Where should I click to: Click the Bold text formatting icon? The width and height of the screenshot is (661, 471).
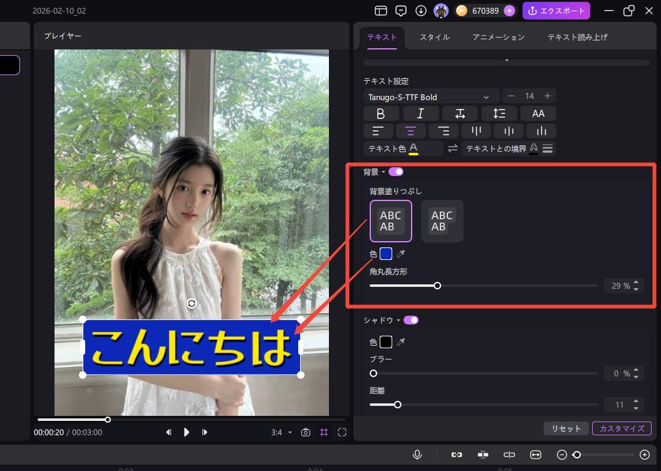coord(380,113)
